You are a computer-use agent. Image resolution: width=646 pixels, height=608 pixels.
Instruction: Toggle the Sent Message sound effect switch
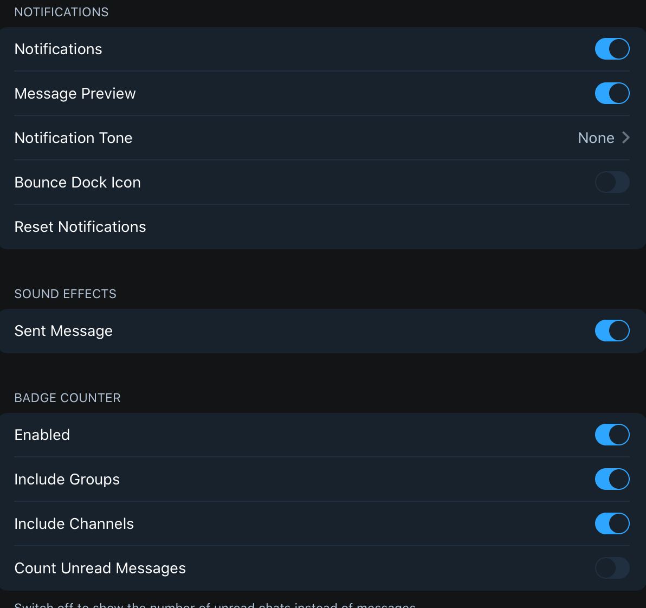[612, 331]
